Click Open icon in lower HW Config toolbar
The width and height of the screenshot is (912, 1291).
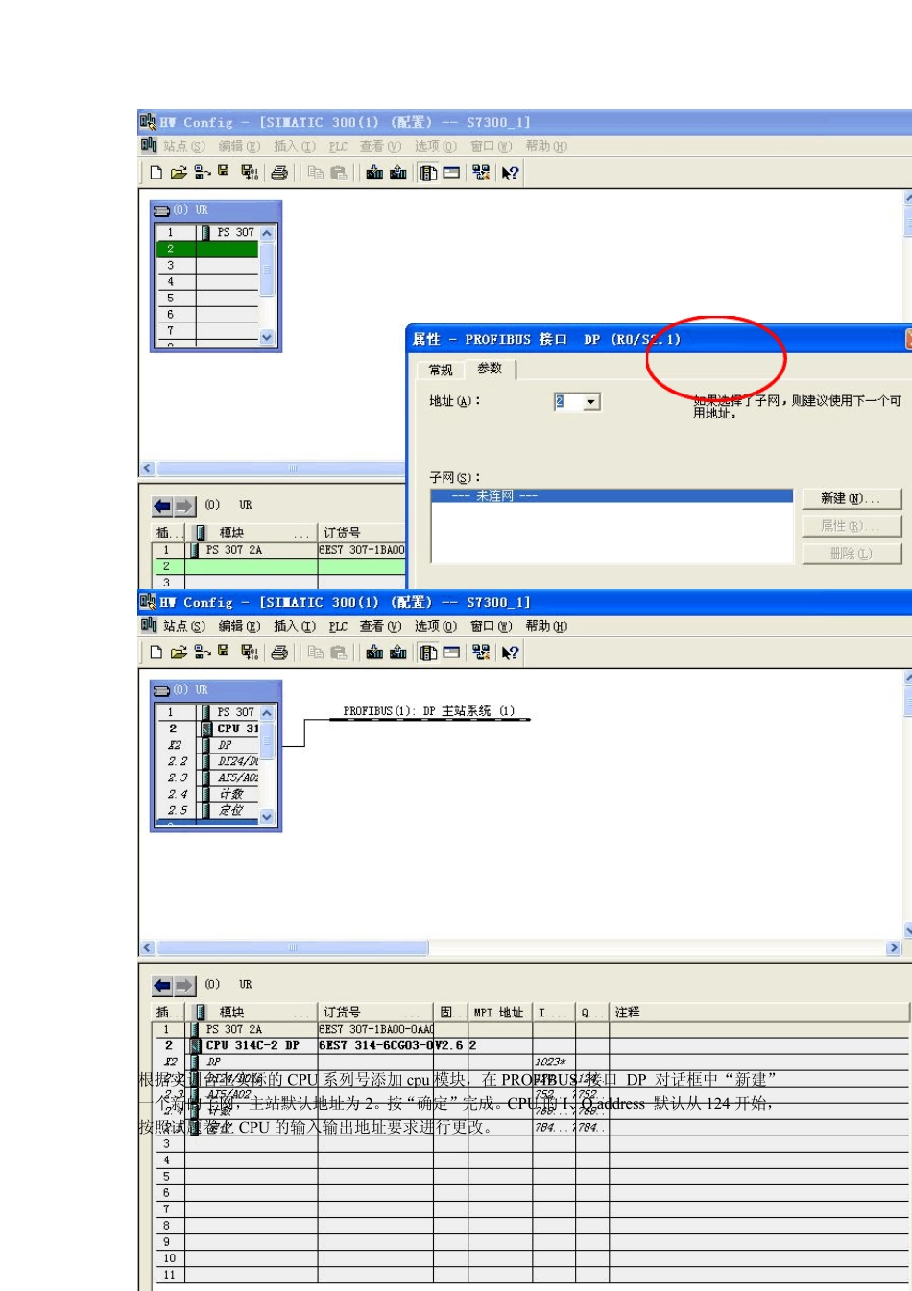click(179, 653)
